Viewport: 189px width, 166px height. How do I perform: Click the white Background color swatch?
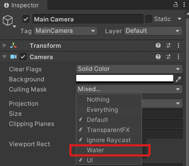click(125, 79)
